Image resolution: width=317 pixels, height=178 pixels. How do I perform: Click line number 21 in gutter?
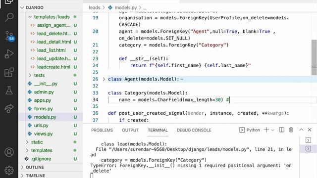coord(95,45)
